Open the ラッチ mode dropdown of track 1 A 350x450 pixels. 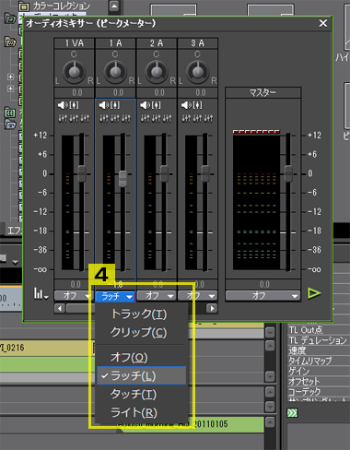115,296
